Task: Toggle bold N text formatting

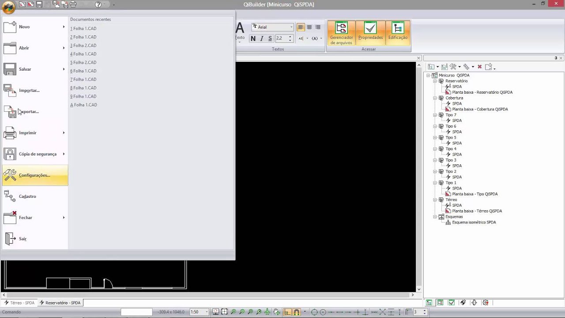Action: (x=253, y=39)
